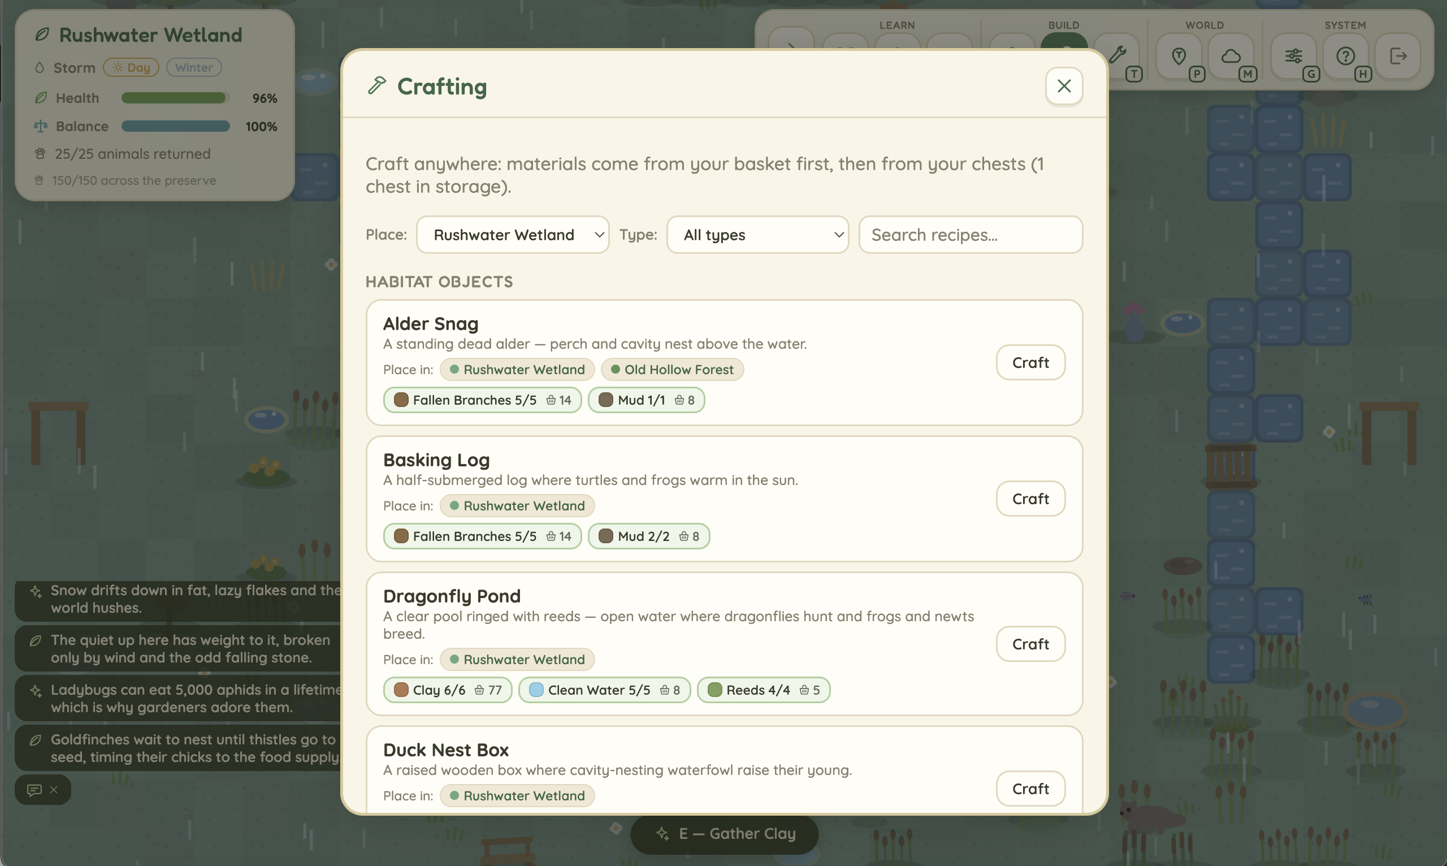This screenshot has height=866, width=1447.
Task: Craft the Duck Nest Box
Action: (1030, 789)
